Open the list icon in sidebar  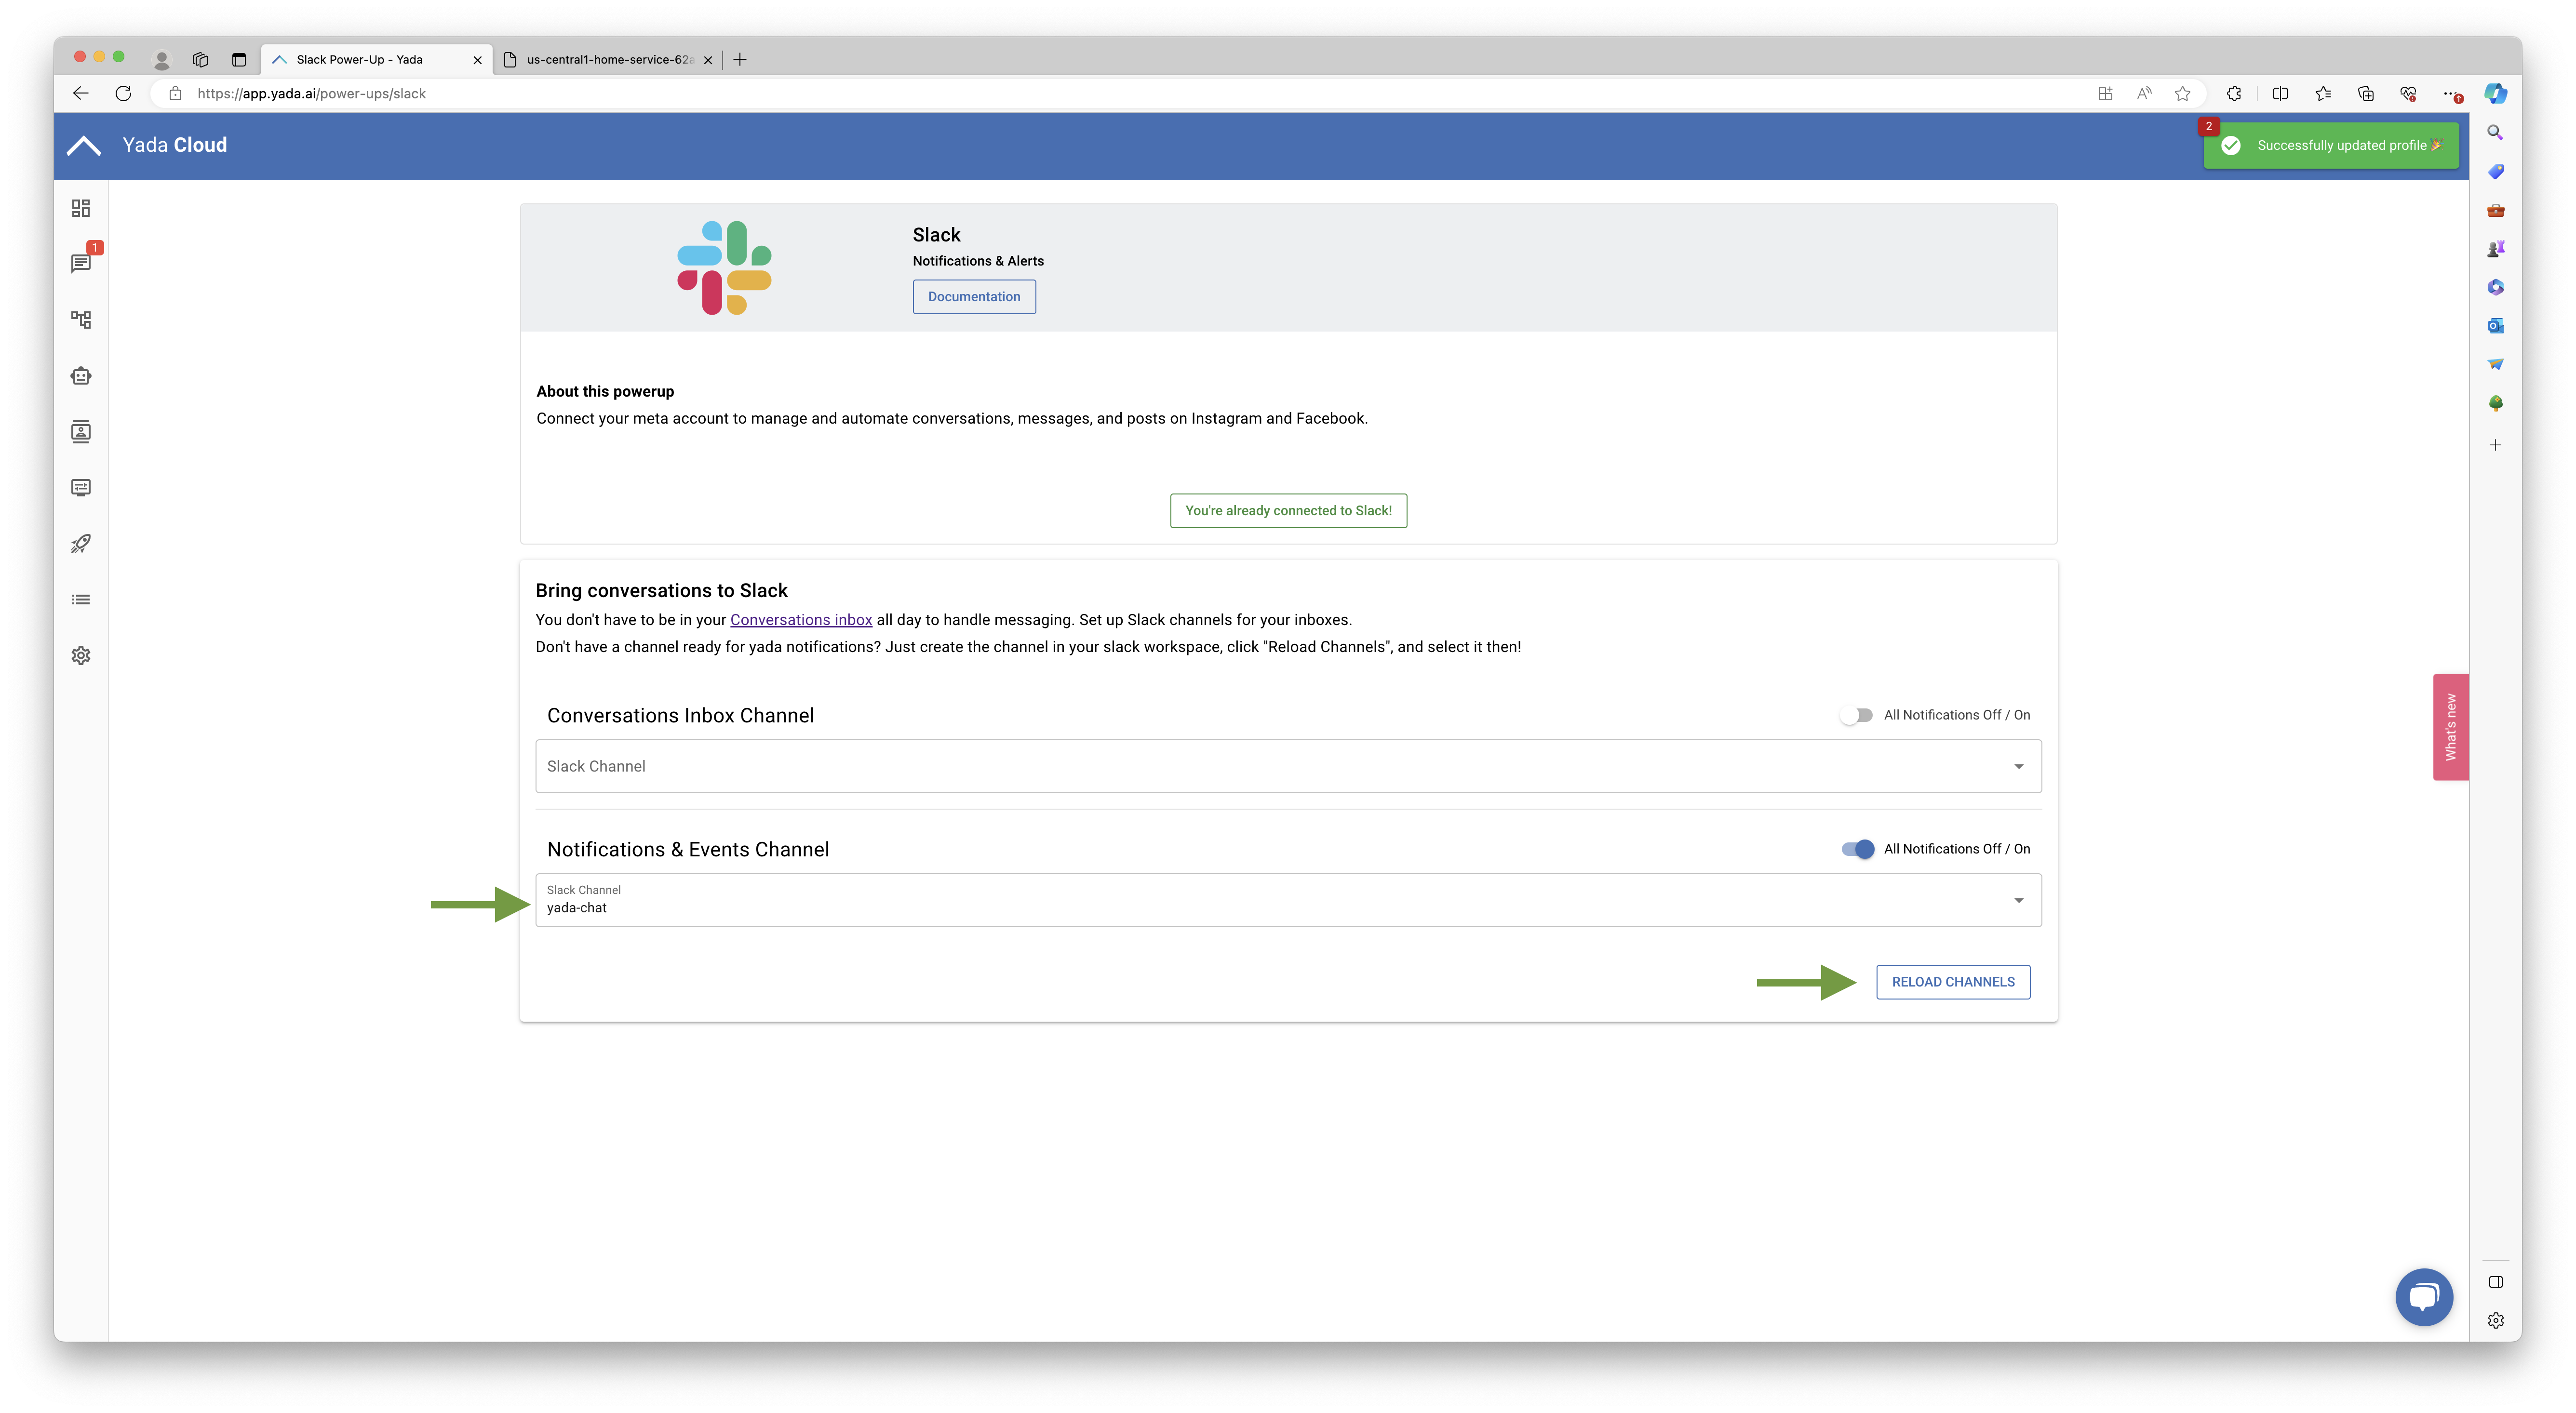[81, 600]
